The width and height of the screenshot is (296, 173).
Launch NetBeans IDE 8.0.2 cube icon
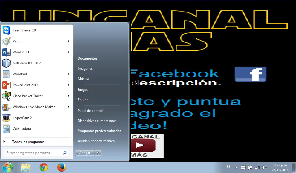[x=6, y=63]
